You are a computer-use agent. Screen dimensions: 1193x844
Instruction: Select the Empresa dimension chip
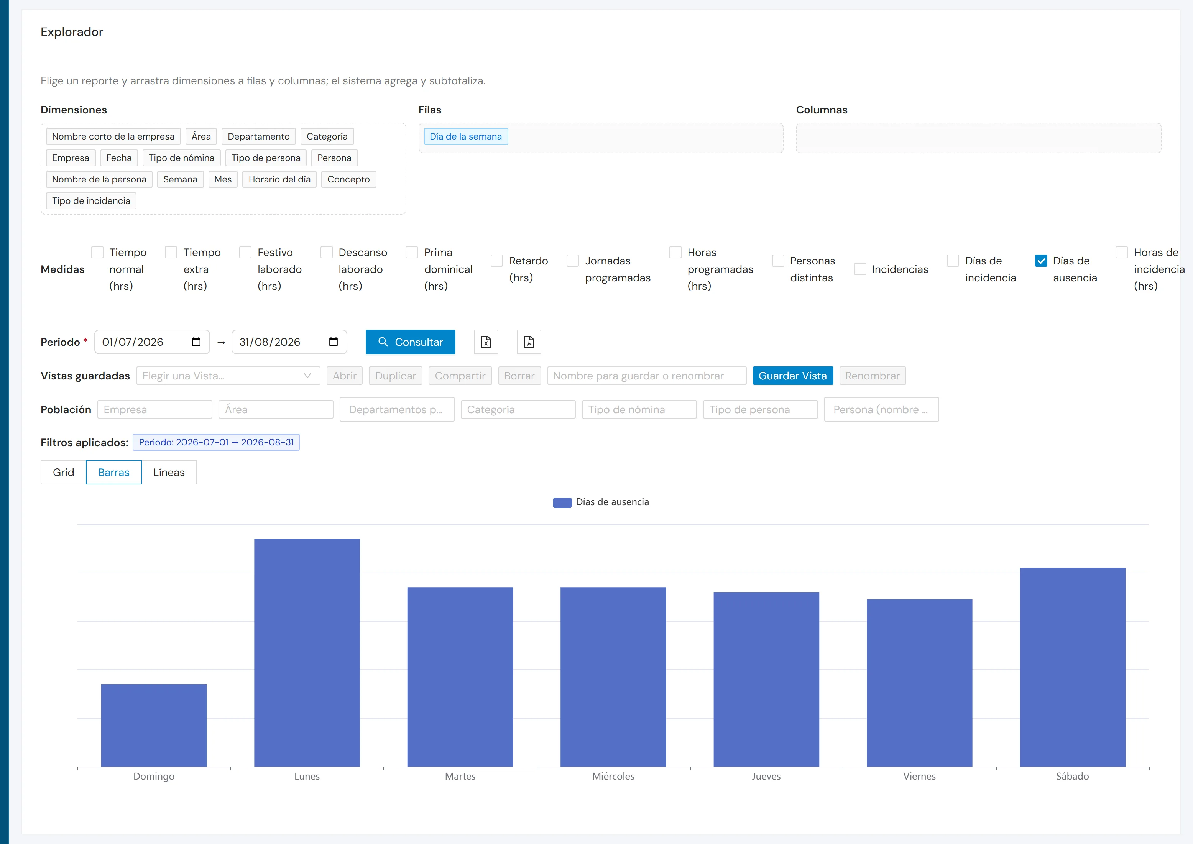pos(71,158)
